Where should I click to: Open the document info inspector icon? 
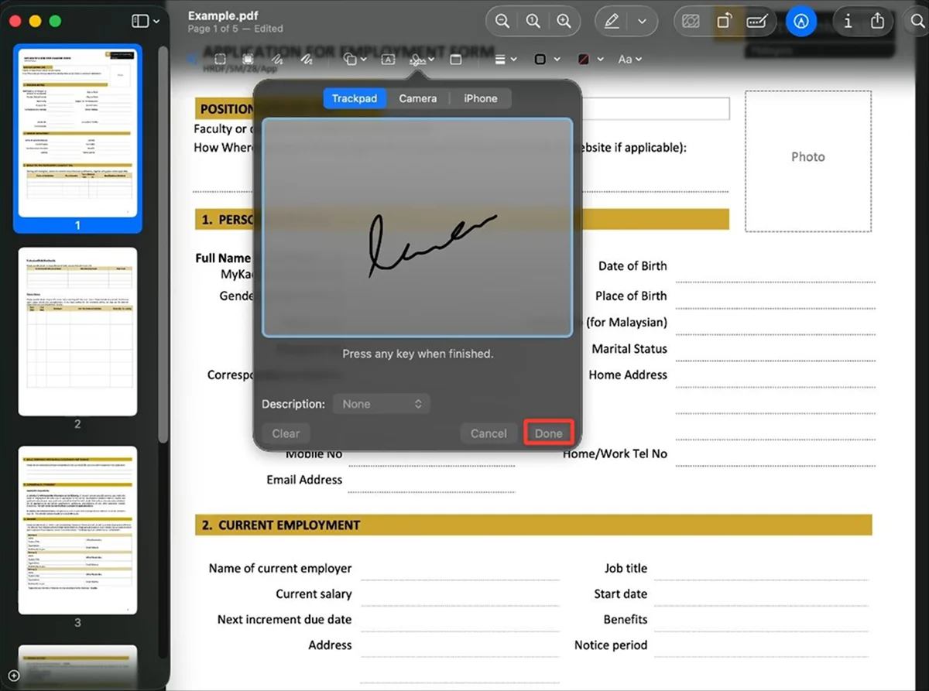(x=848, y=22)
